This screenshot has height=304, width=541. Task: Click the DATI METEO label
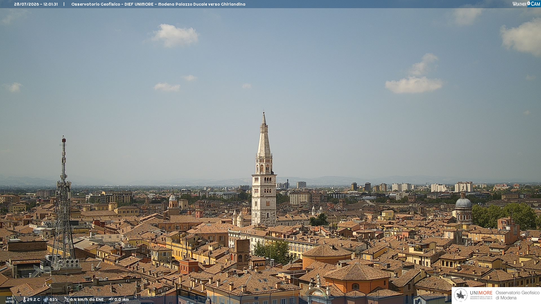tap(10, 300)
